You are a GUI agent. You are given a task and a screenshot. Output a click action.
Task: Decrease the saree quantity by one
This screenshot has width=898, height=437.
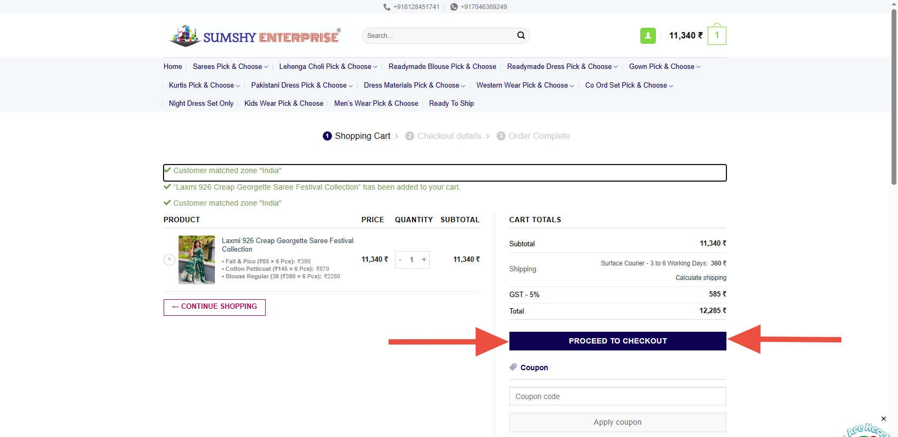[x=400, y=260]
